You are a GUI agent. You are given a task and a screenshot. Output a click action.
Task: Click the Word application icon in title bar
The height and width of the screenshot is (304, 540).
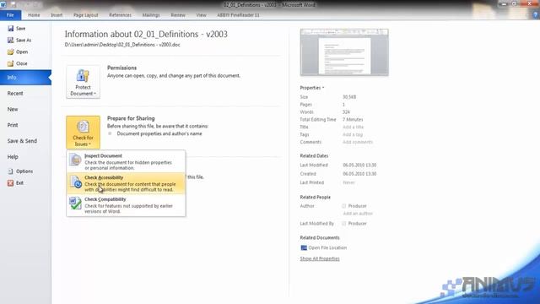click(x=3, y=4)
